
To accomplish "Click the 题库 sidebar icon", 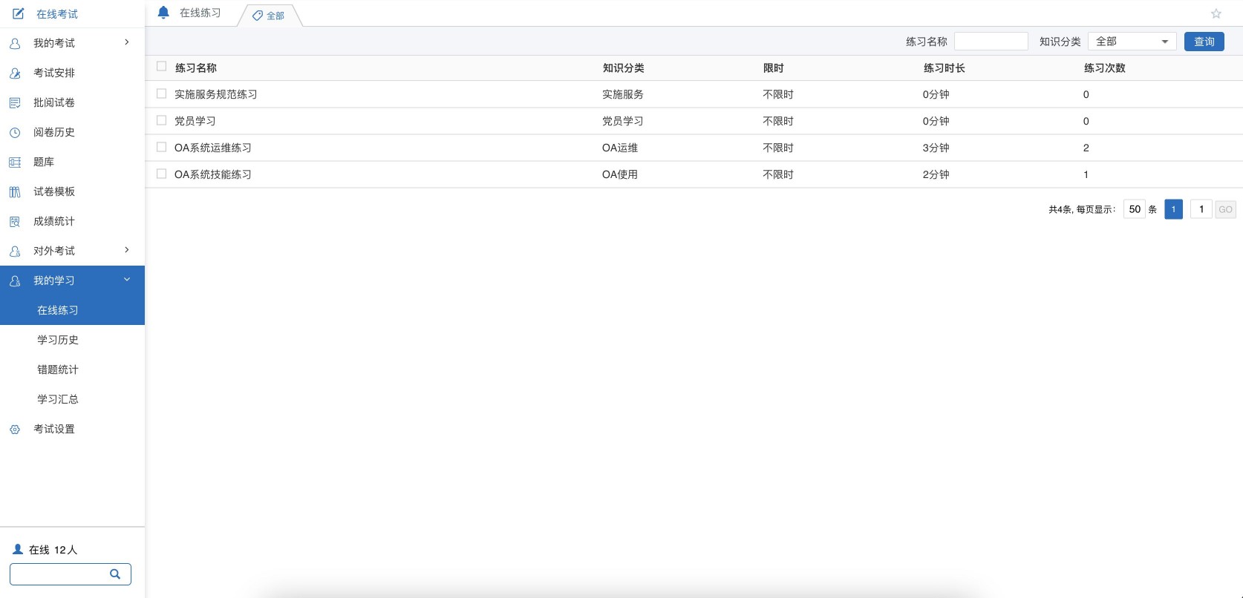I will tap(15, 162).
